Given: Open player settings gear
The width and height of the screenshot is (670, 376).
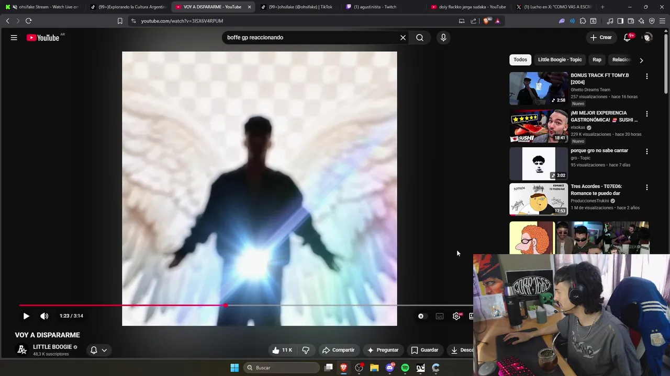Looking at the screenshot, I should [x=456, y=316].
